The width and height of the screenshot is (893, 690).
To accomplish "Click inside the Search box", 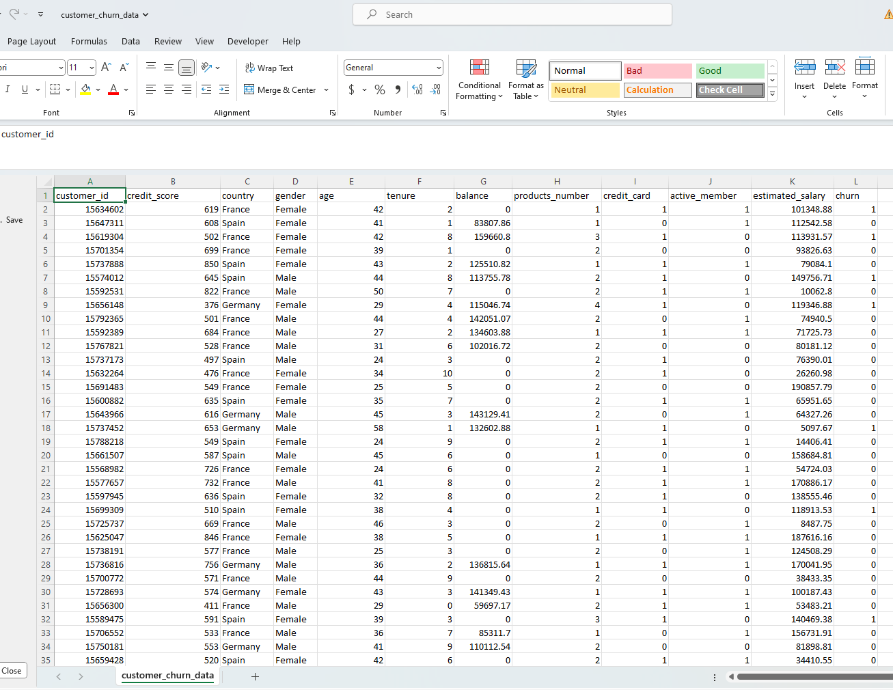I will [512, 14].
